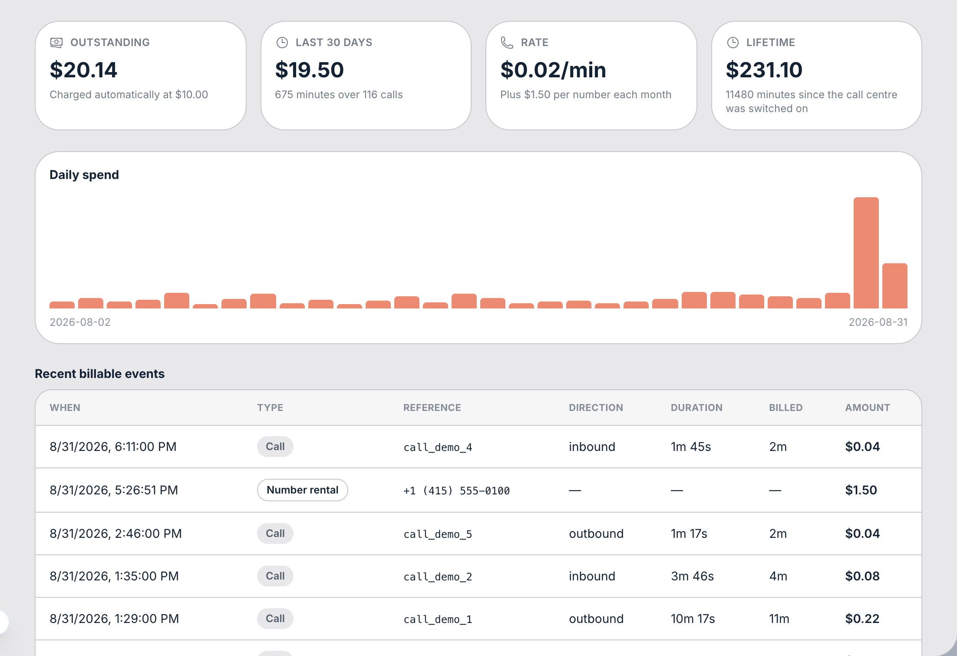Click the DIRECTION column header
957x656 pixels.
coord(596,408)
